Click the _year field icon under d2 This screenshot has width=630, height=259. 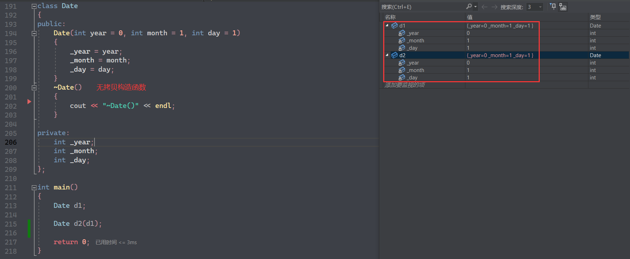click(x=402, y=63)
